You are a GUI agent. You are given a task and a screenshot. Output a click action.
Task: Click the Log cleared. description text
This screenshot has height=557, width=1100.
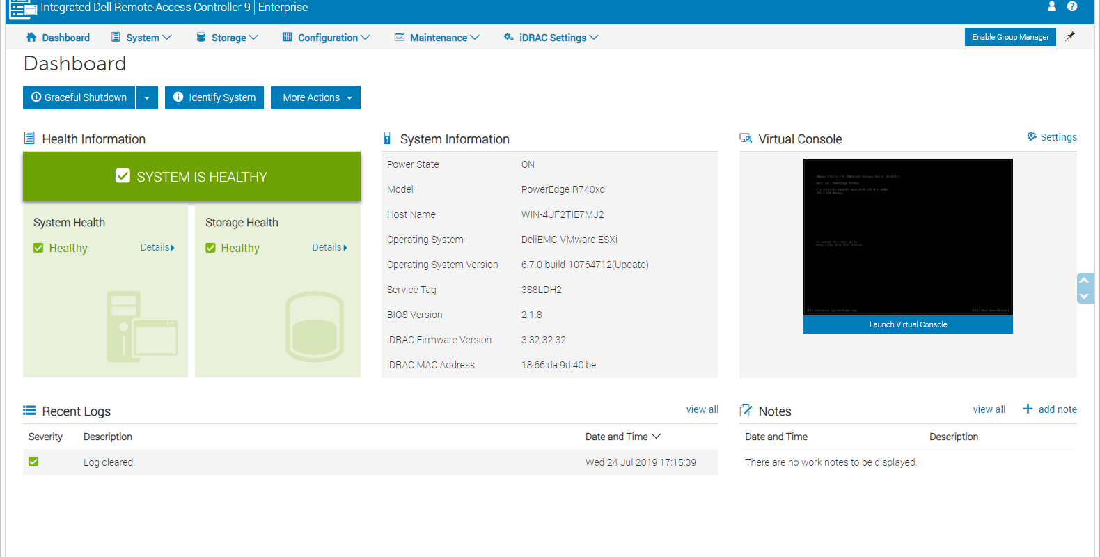pyautogui.click(x=109, y=462)
